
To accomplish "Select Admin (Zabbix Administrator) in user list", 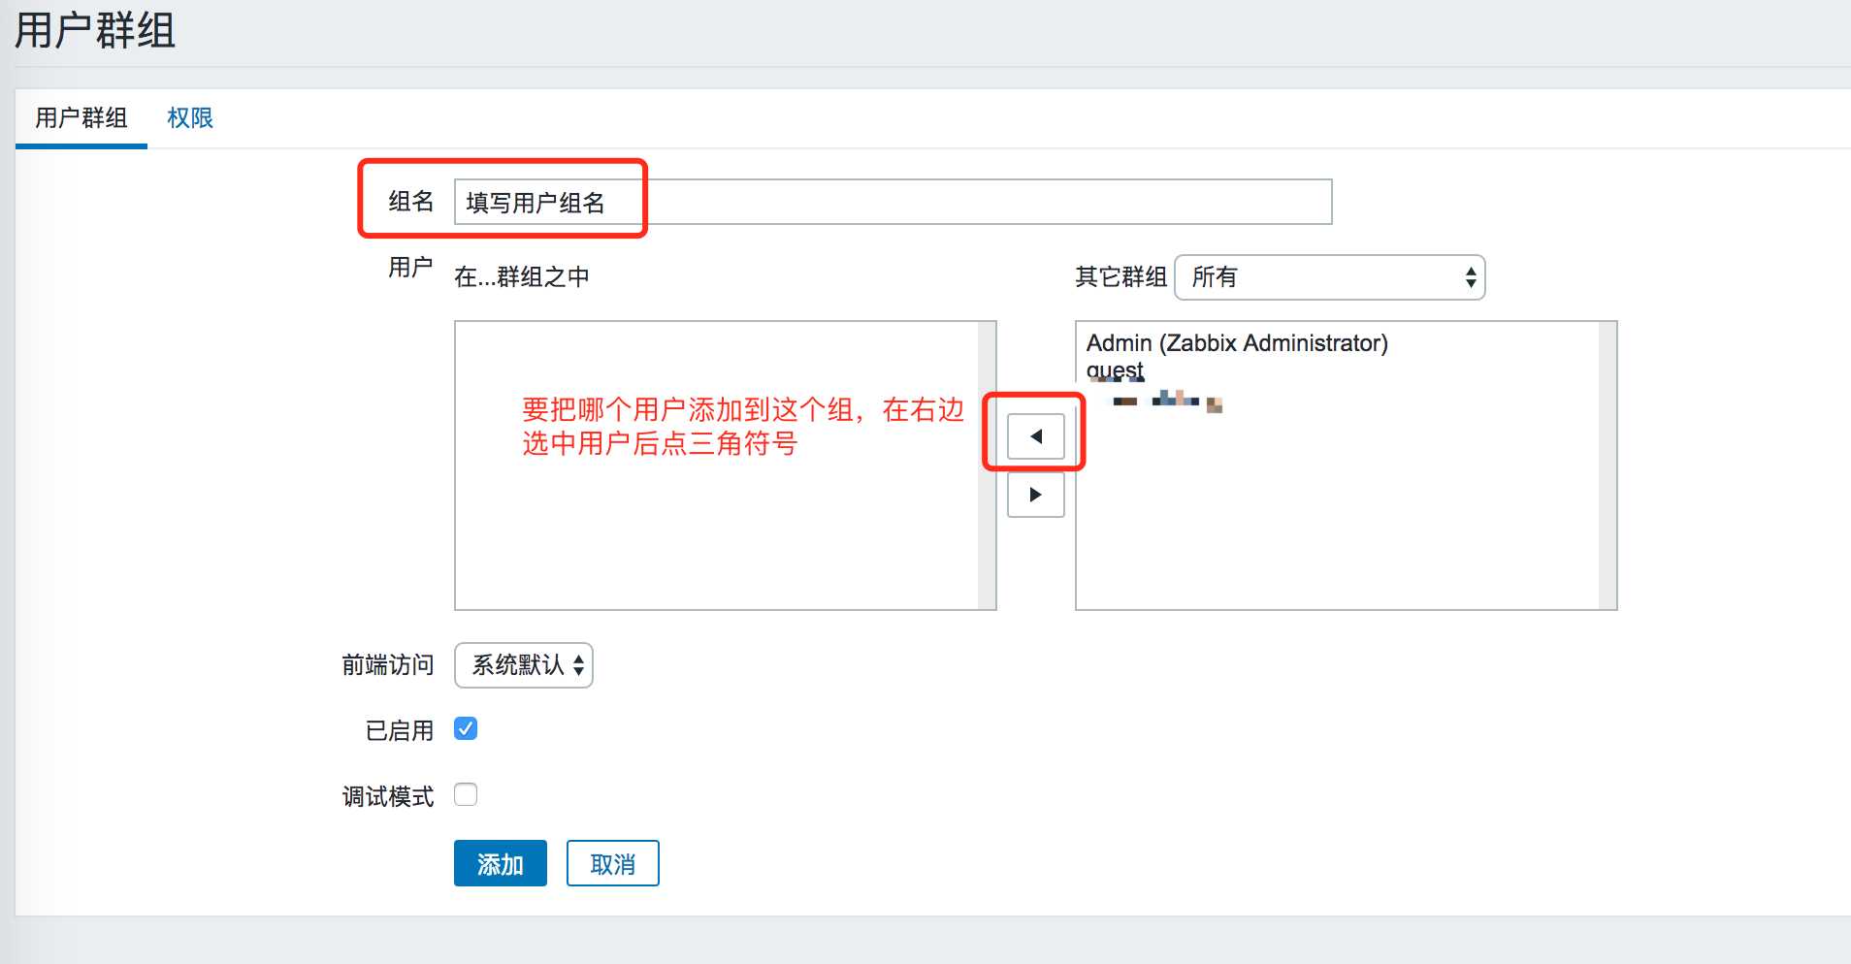I will click(x=1237, y=343).
